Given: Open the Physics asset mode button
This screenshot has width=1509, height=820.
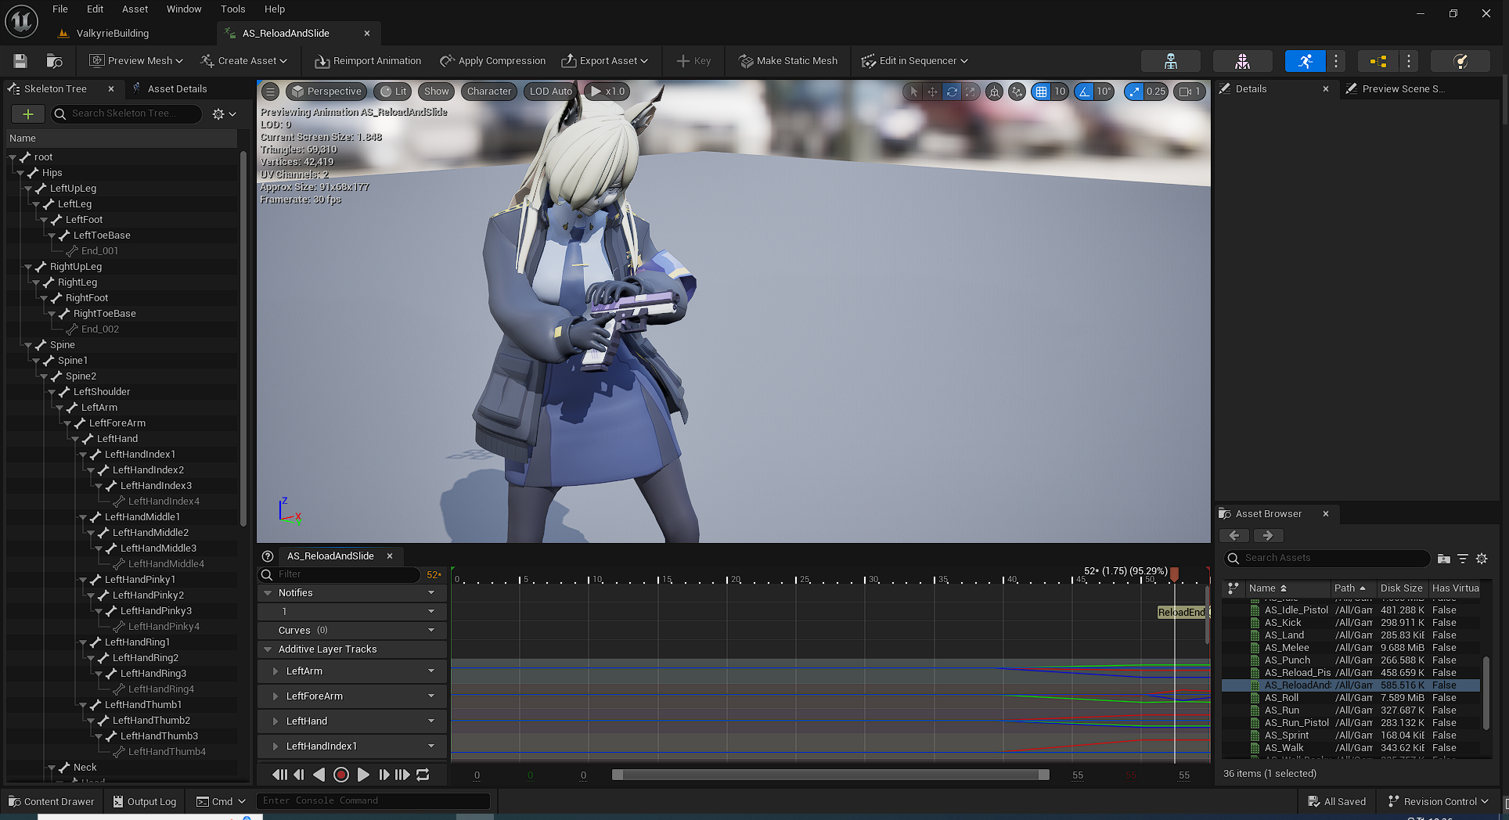Looking at the screenshot, I should [1460, 61].
